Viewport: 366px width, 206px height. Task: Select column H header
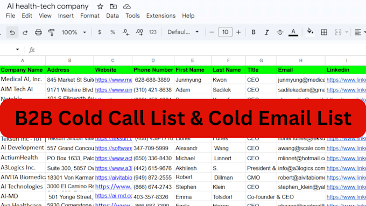[301, 61]
